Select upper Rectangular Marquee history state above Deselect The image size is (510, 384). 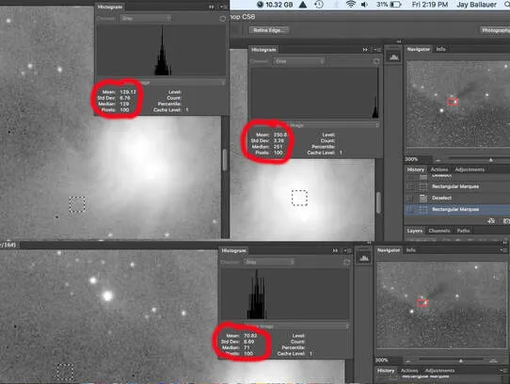pos(457,186)
